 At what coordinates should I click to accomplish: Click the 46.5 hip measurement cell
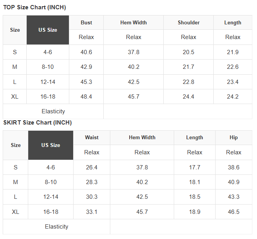click(233, 212)
